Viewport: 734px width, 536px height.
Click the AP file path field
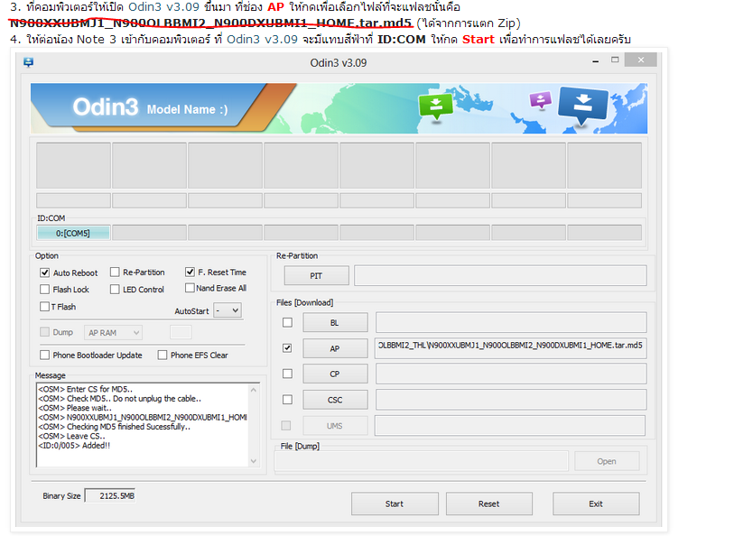coord(511,348)
